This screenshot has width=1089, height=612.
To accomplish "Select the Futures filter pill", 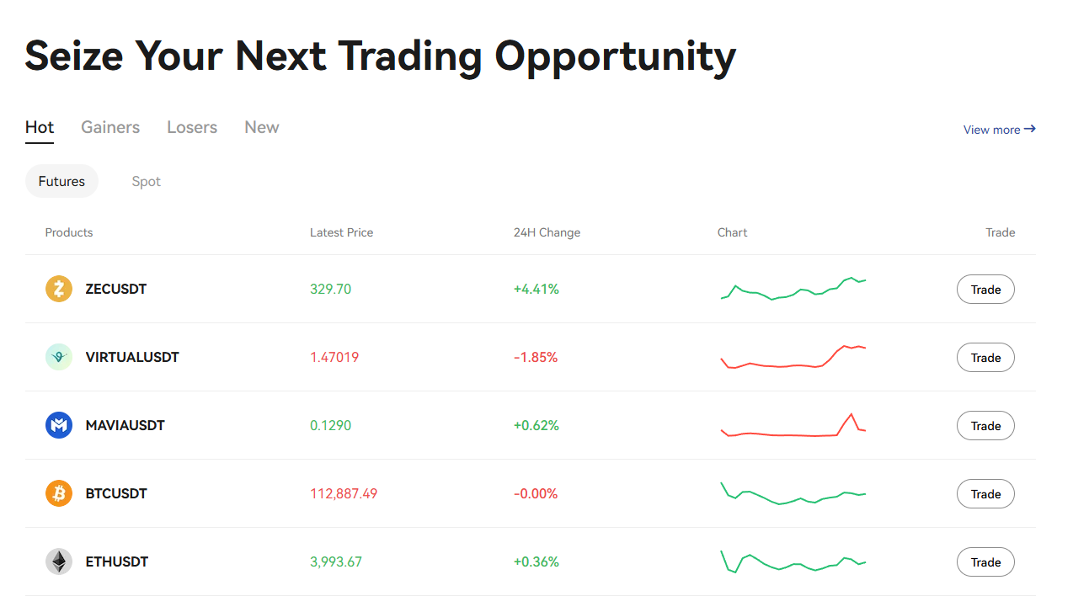I will tap(61, 181).
